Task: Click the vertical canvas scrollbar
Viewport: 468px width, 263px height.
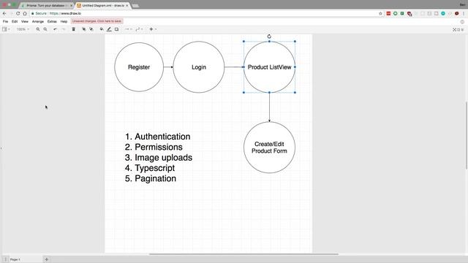Action: 467,135
